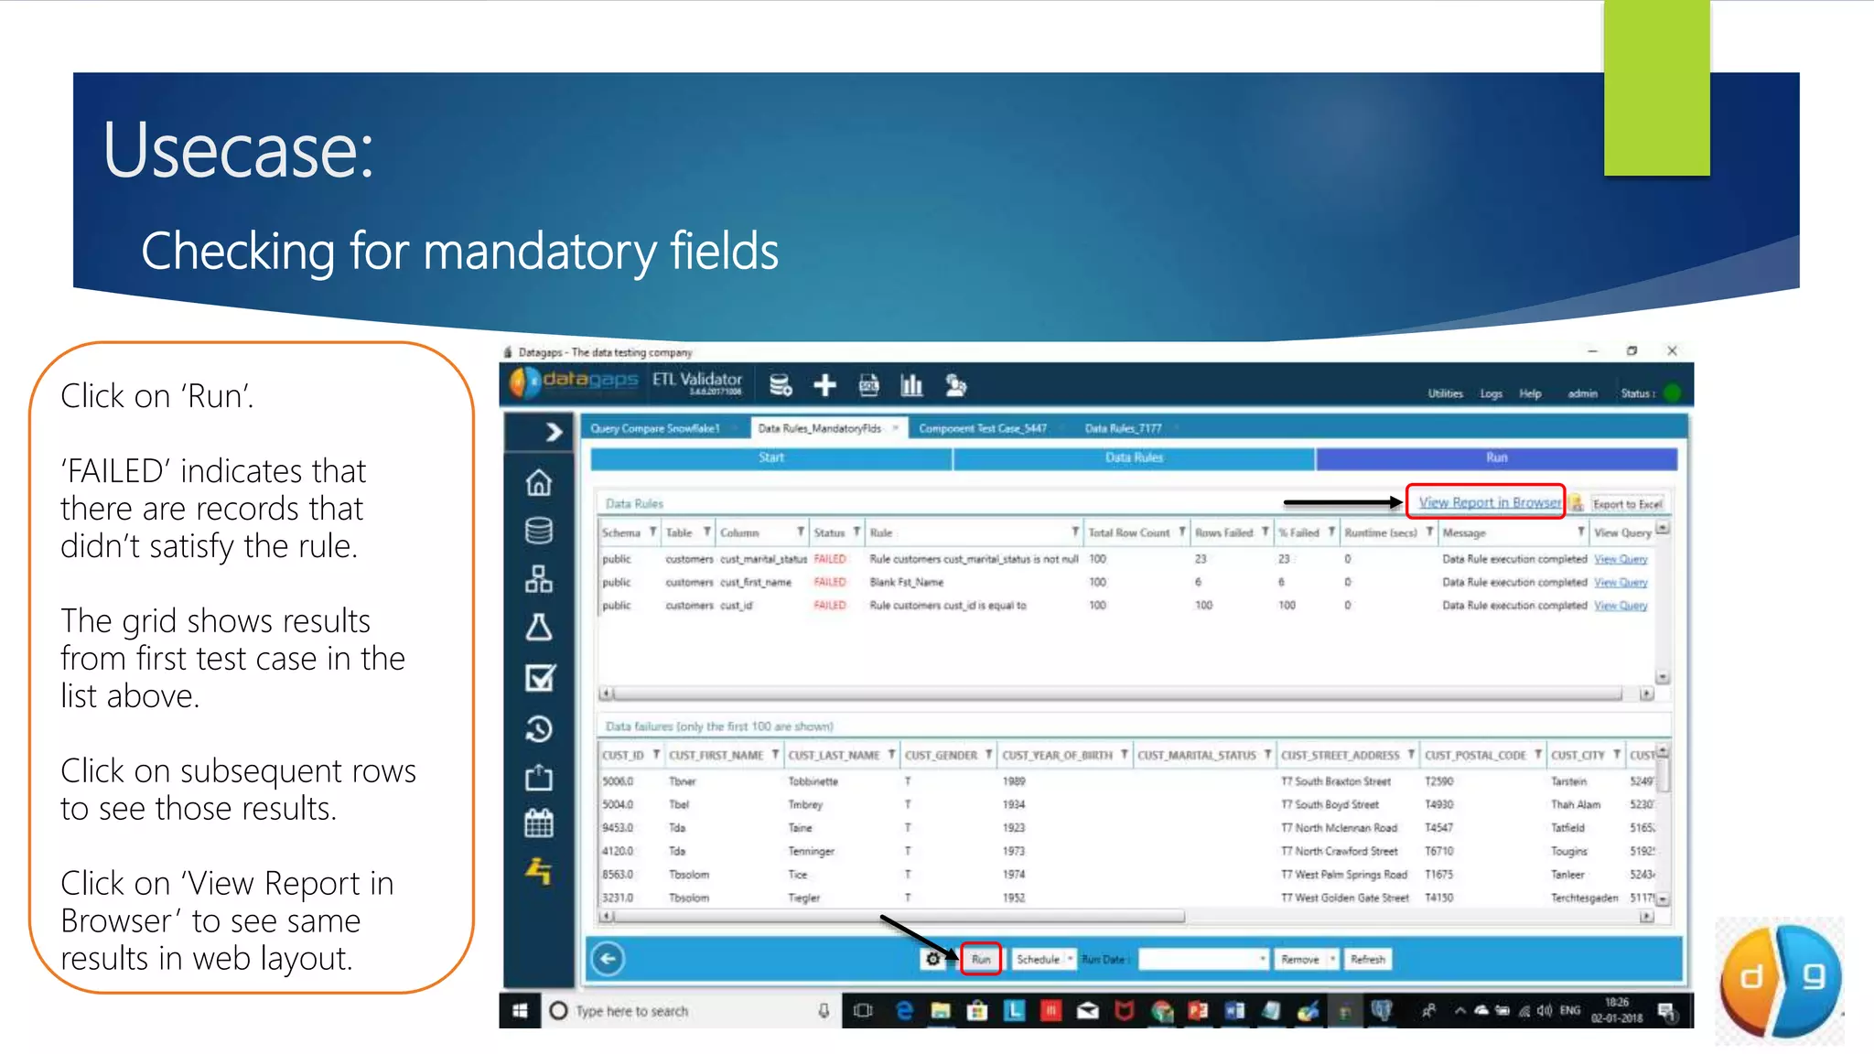1874x1054 pixels.
Task: Open the Remove dropdown arrow
Action: pyautogui.click(x=1332, y=959)
